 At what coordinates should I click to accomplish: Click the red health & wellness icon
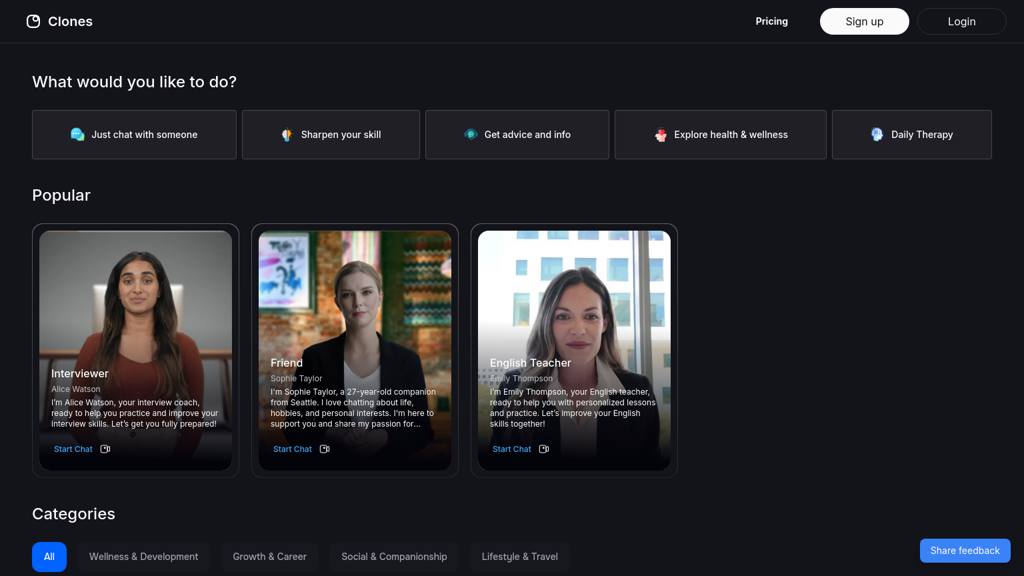(661, 135)
